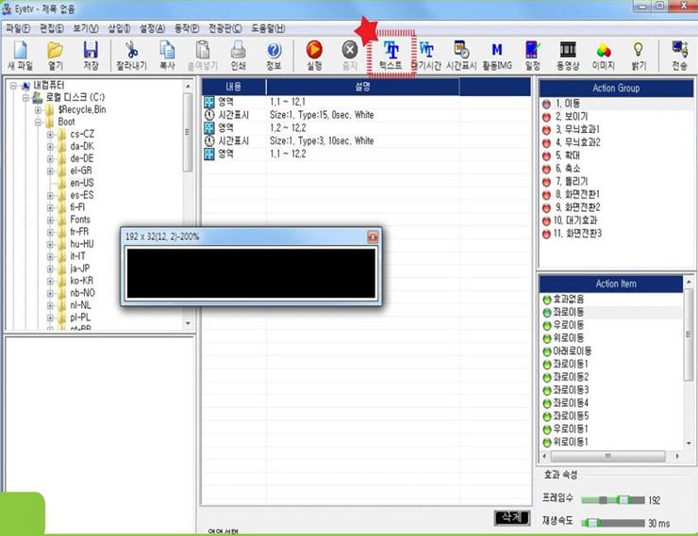Open the 도움말(H) menu
This screenshot has height=536, width=698.
tap(268, 28)
